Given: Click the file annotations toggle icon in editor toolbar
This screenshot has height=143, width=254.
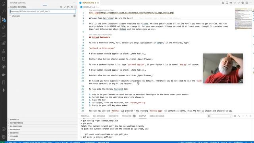Looking at the screenshot, I should coord(242,3).
